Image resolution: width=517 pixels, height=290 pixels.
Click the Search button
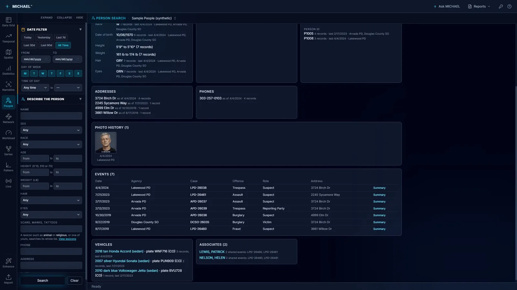[x=43, y=281]
